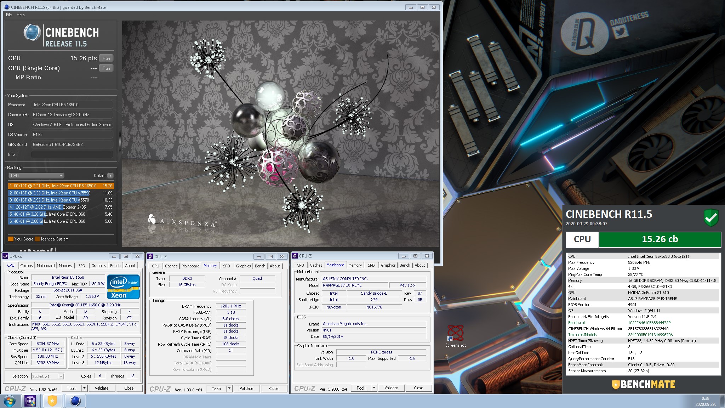Screen dimensions: 725x408
Task: Click the BenchMate logo at panel bottom
Action: click(x=643, y=385)
